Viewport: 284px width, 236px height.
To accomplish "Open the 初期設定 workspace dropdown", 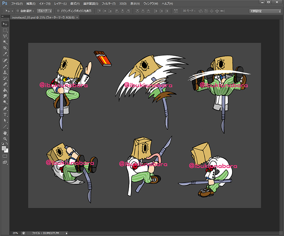I will [x=265, y=11].
